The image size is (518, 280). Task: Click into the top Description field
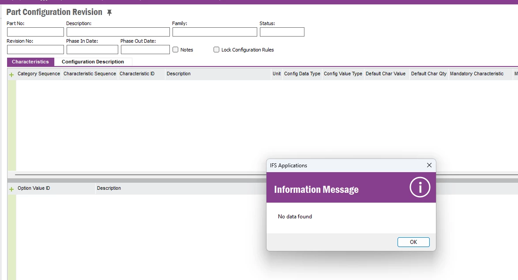118,32
